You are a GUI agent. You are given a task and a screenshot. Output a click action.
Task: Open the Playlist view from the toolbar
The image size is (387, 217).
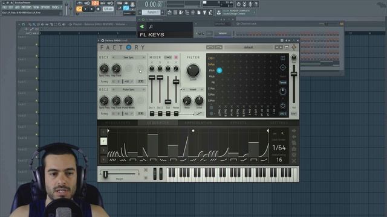coord(169,12)
